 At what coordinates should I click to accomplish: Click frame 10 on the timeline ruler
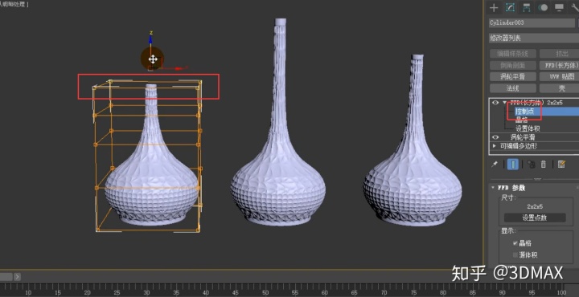tap(27, 292)
